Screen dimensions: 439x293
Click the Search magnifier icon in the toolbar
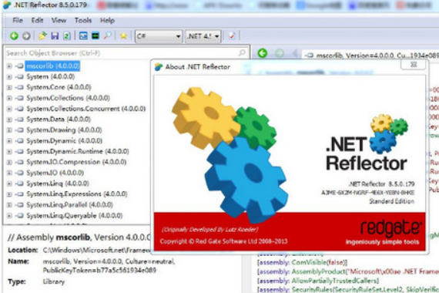tap(108, 35)
